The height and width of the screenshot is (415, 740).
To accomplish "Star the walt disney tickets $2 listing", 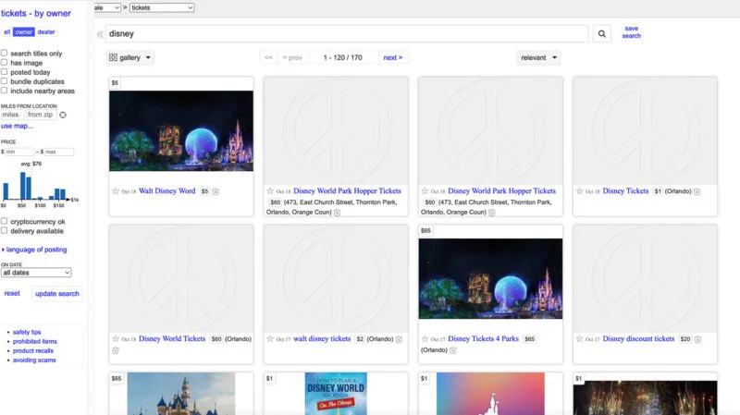I will click(x=270, y=338).
